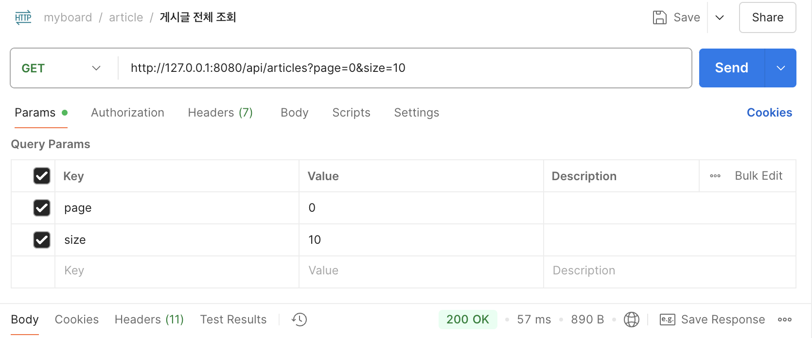Screen dimensions: 812x338
Task: Open the GET method dropdown
Action: (x=61, y=68)
